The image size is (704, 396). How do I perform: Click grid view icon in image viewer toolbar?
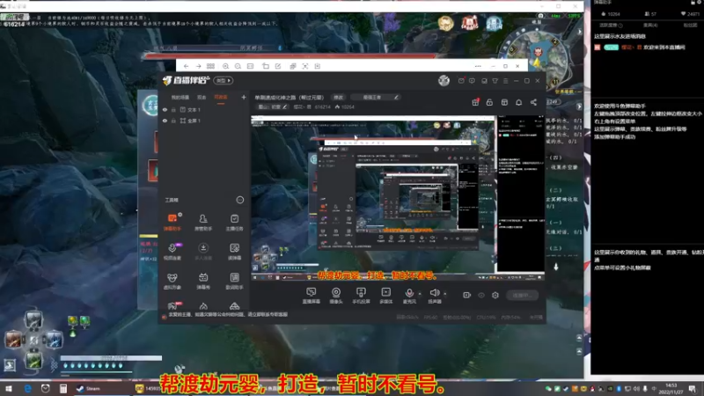click(x=210, y=66)
